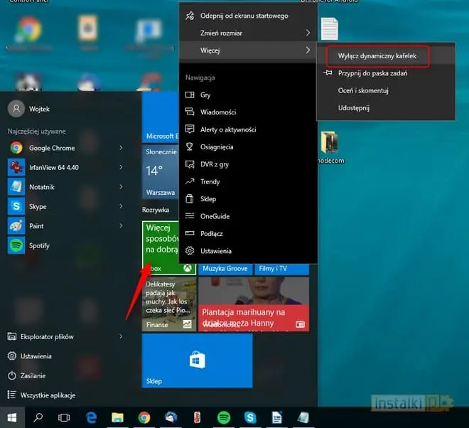469x428 pixels.
Task: Choose Przypnij do paska zadań
Action: point(374,73)
